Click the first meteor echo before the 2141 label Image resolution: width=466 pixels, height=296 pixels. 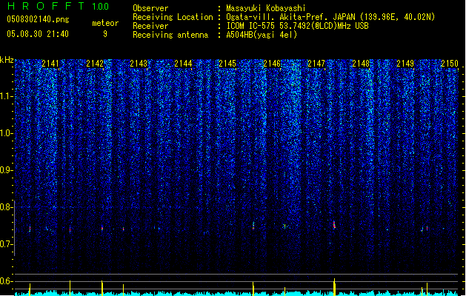tap(30, 229)
